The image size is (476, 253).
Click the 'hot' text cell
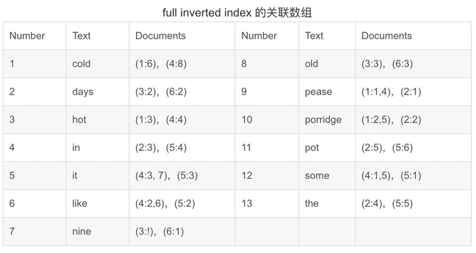[x=97, y=120]
